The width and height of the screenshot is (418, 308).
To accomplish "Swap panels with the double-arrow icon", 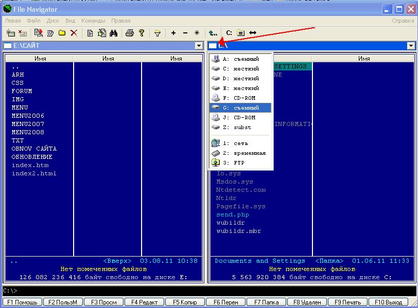I will click(x=252, y=33).
